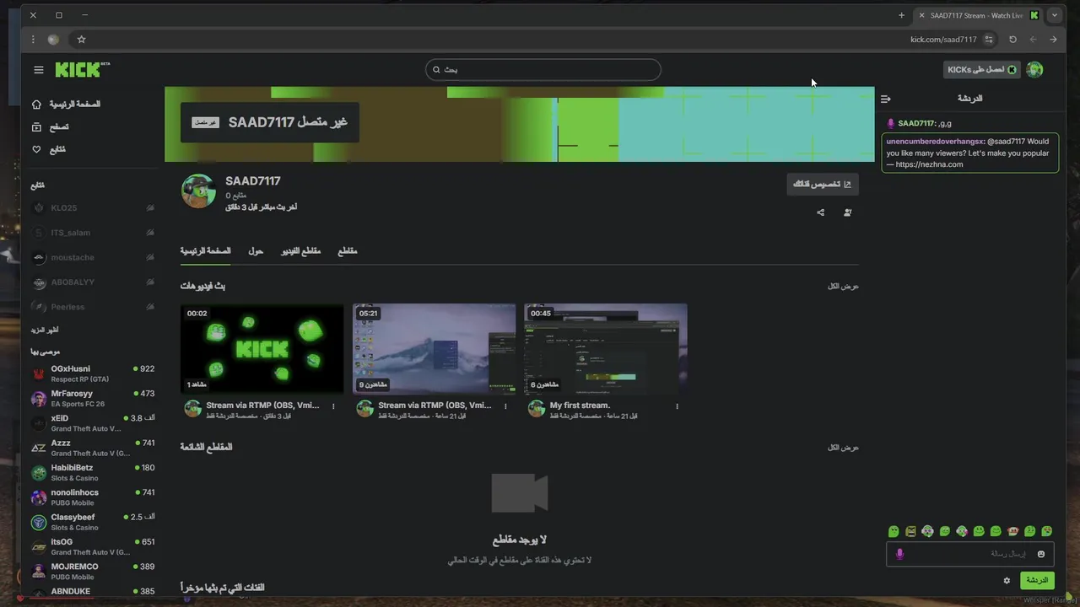Image resolution: width=1080 pixels, height=607 pixels.
Task: Play the 00:45 My first stream thumbnail
Action: 606,349
